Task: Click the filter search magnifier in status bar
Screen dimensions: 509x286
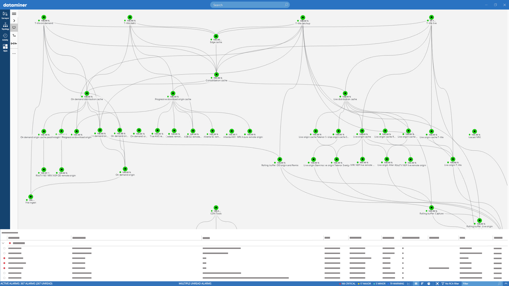Action: tap(500, 284)
